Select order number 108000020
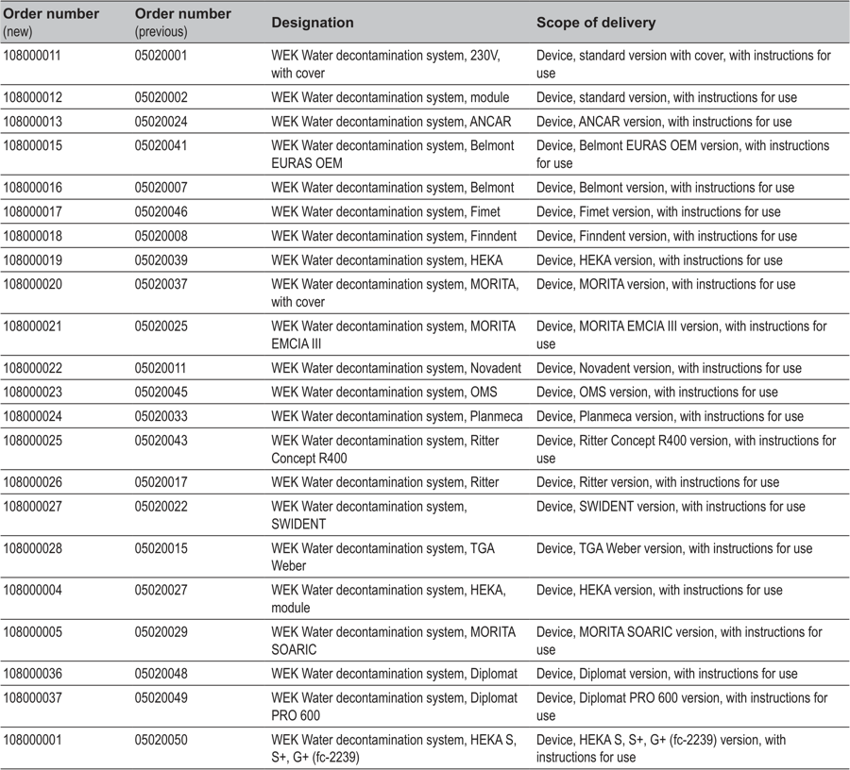 click(x=32, y=284)
